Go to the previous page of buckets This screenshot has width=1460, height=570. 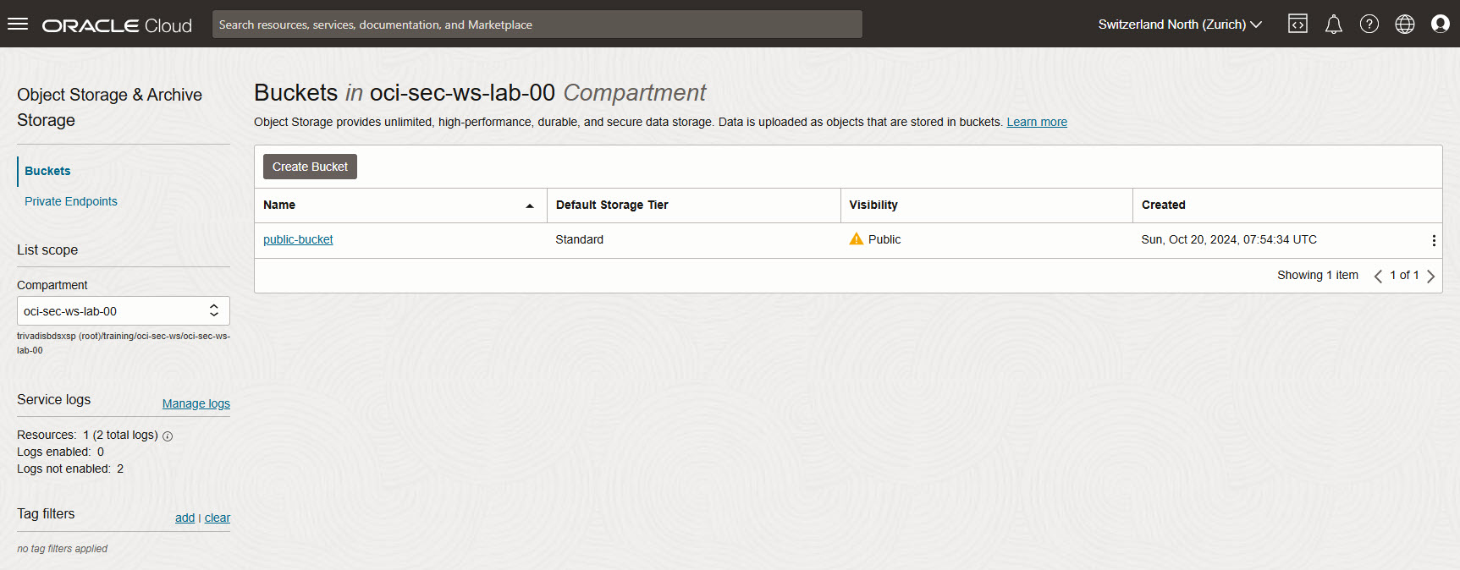(1378, 276)
